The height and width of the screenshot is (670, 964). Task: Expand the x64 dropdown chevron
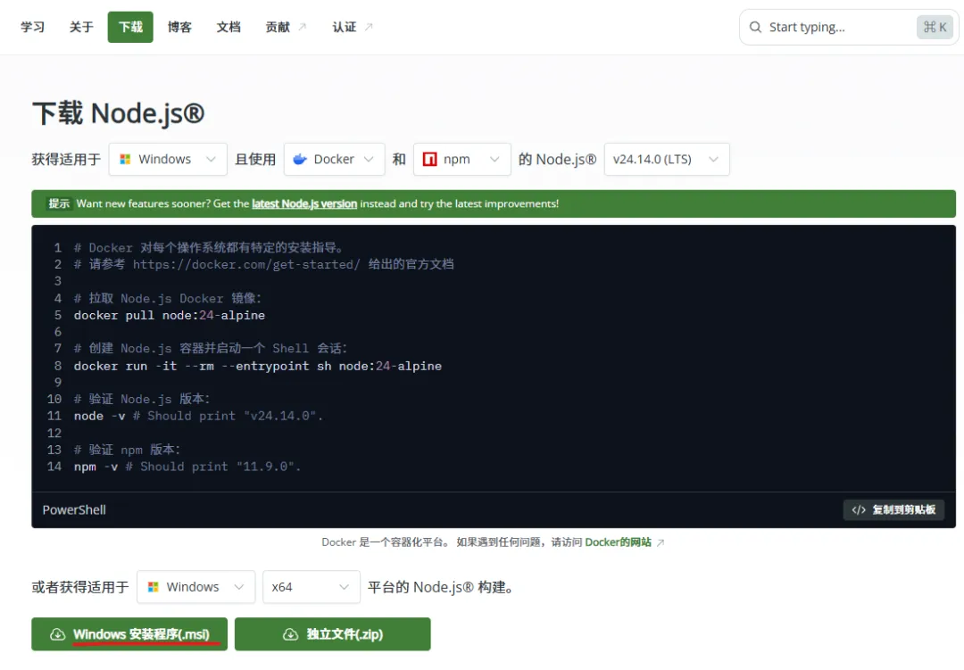coord(344,587)
